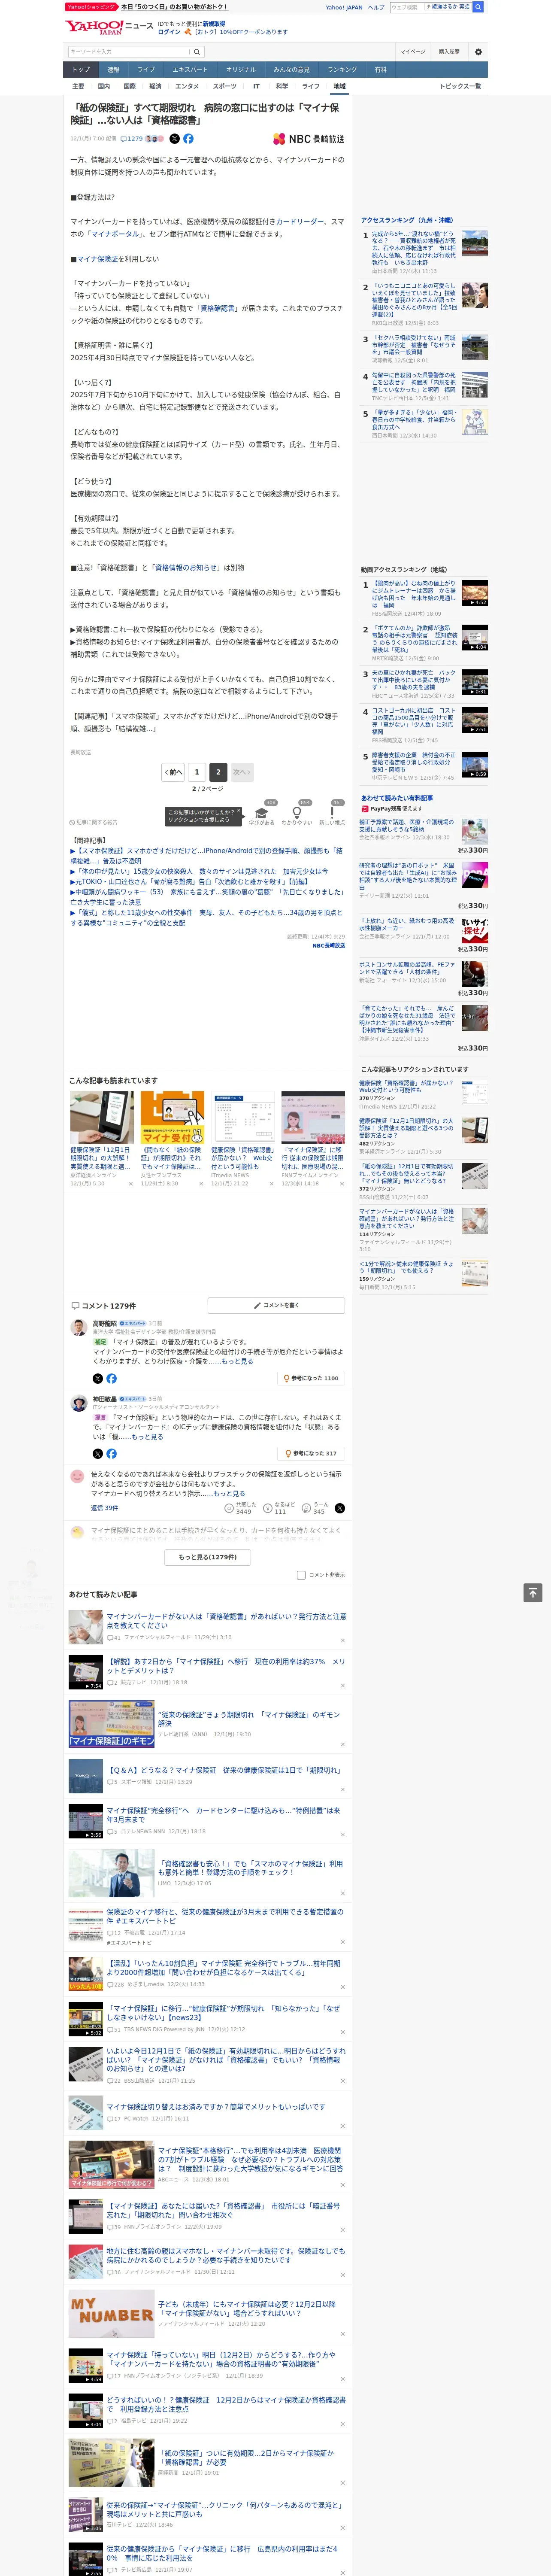Open the 経済 category
Viewport: 551px width, 2576px height.
[155, 86]
